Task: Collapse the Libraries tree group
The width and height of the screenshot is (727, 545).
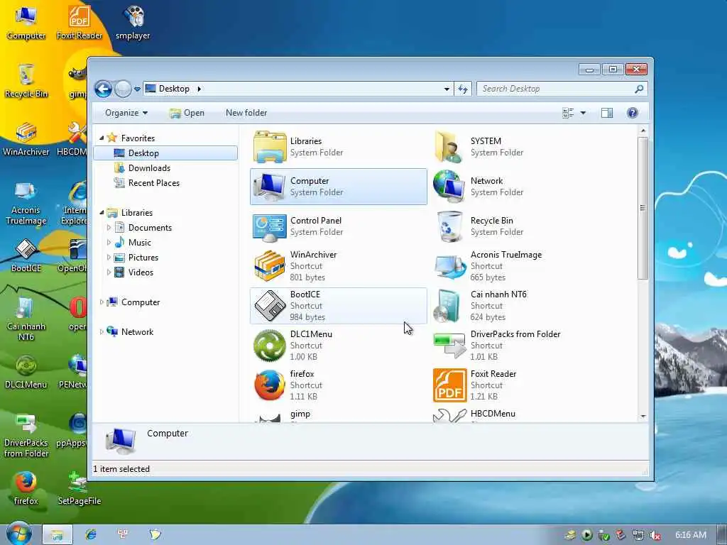Action: point(102,213)
